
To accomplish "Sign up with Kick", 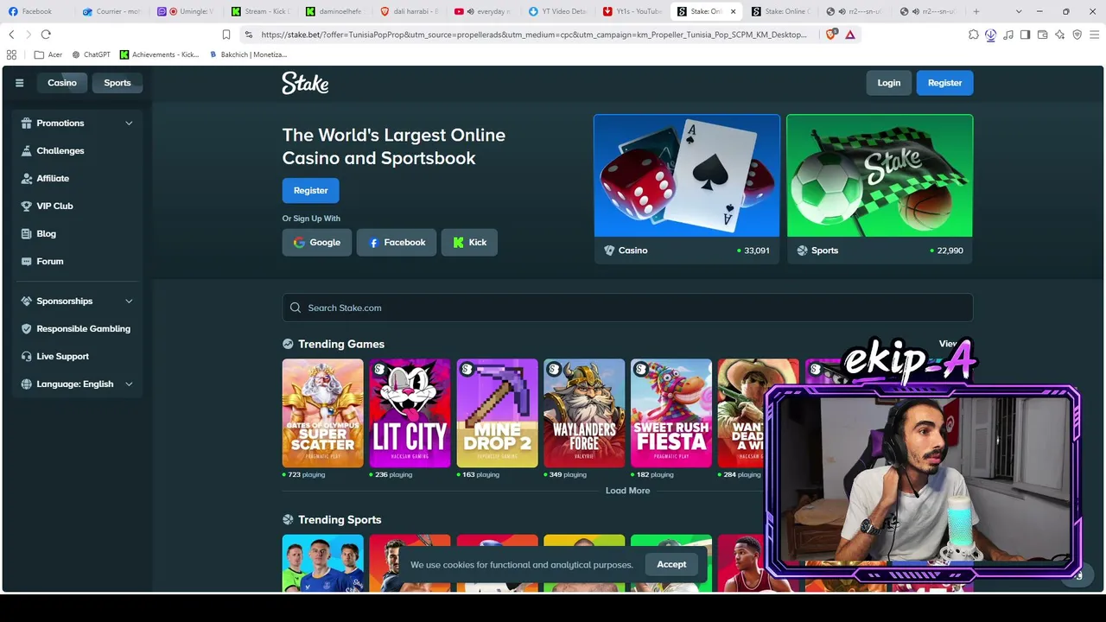I will coord(469,243).
